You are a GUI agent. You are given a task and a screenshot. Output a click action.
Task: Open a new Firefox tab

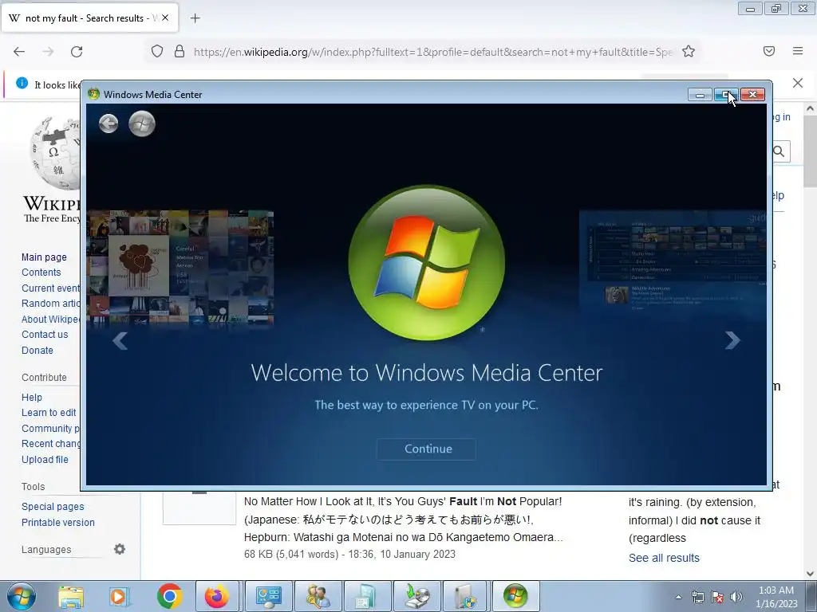(x=195, y=18)
